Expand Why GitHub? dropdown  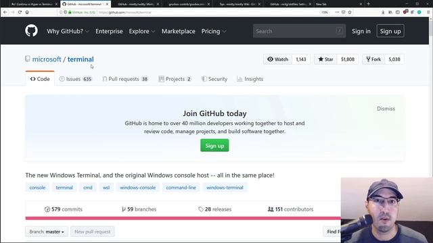(68, 31)
